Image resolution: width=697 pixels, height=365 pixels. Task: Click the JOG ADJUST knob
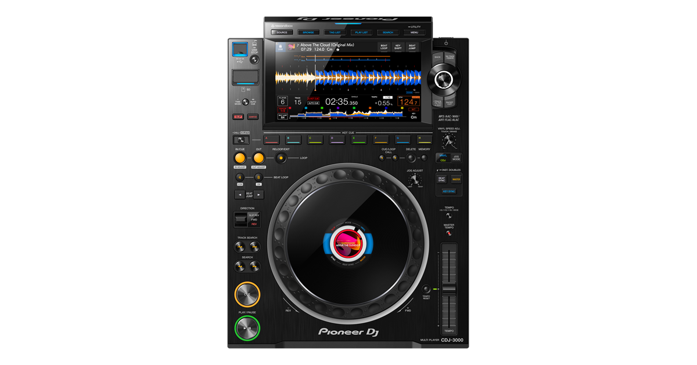(415, 180)
